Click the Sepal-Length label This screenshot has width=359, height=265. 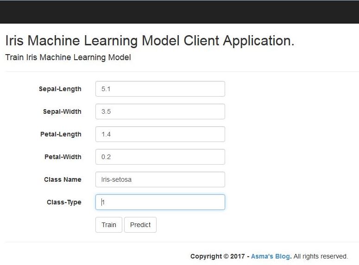pyautogui.click(x=60, y=89)
